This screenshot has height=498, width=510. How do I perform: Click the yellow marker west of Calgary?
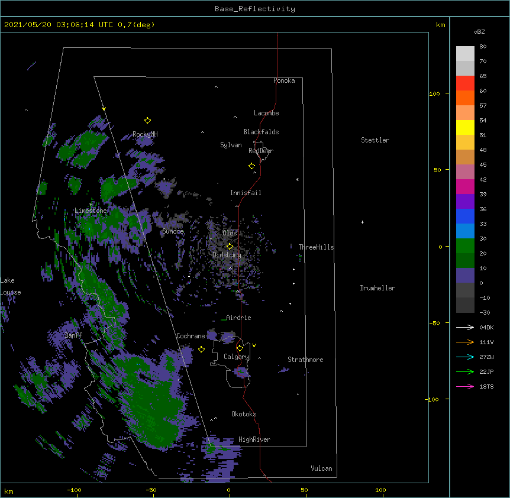coord(201,349)
